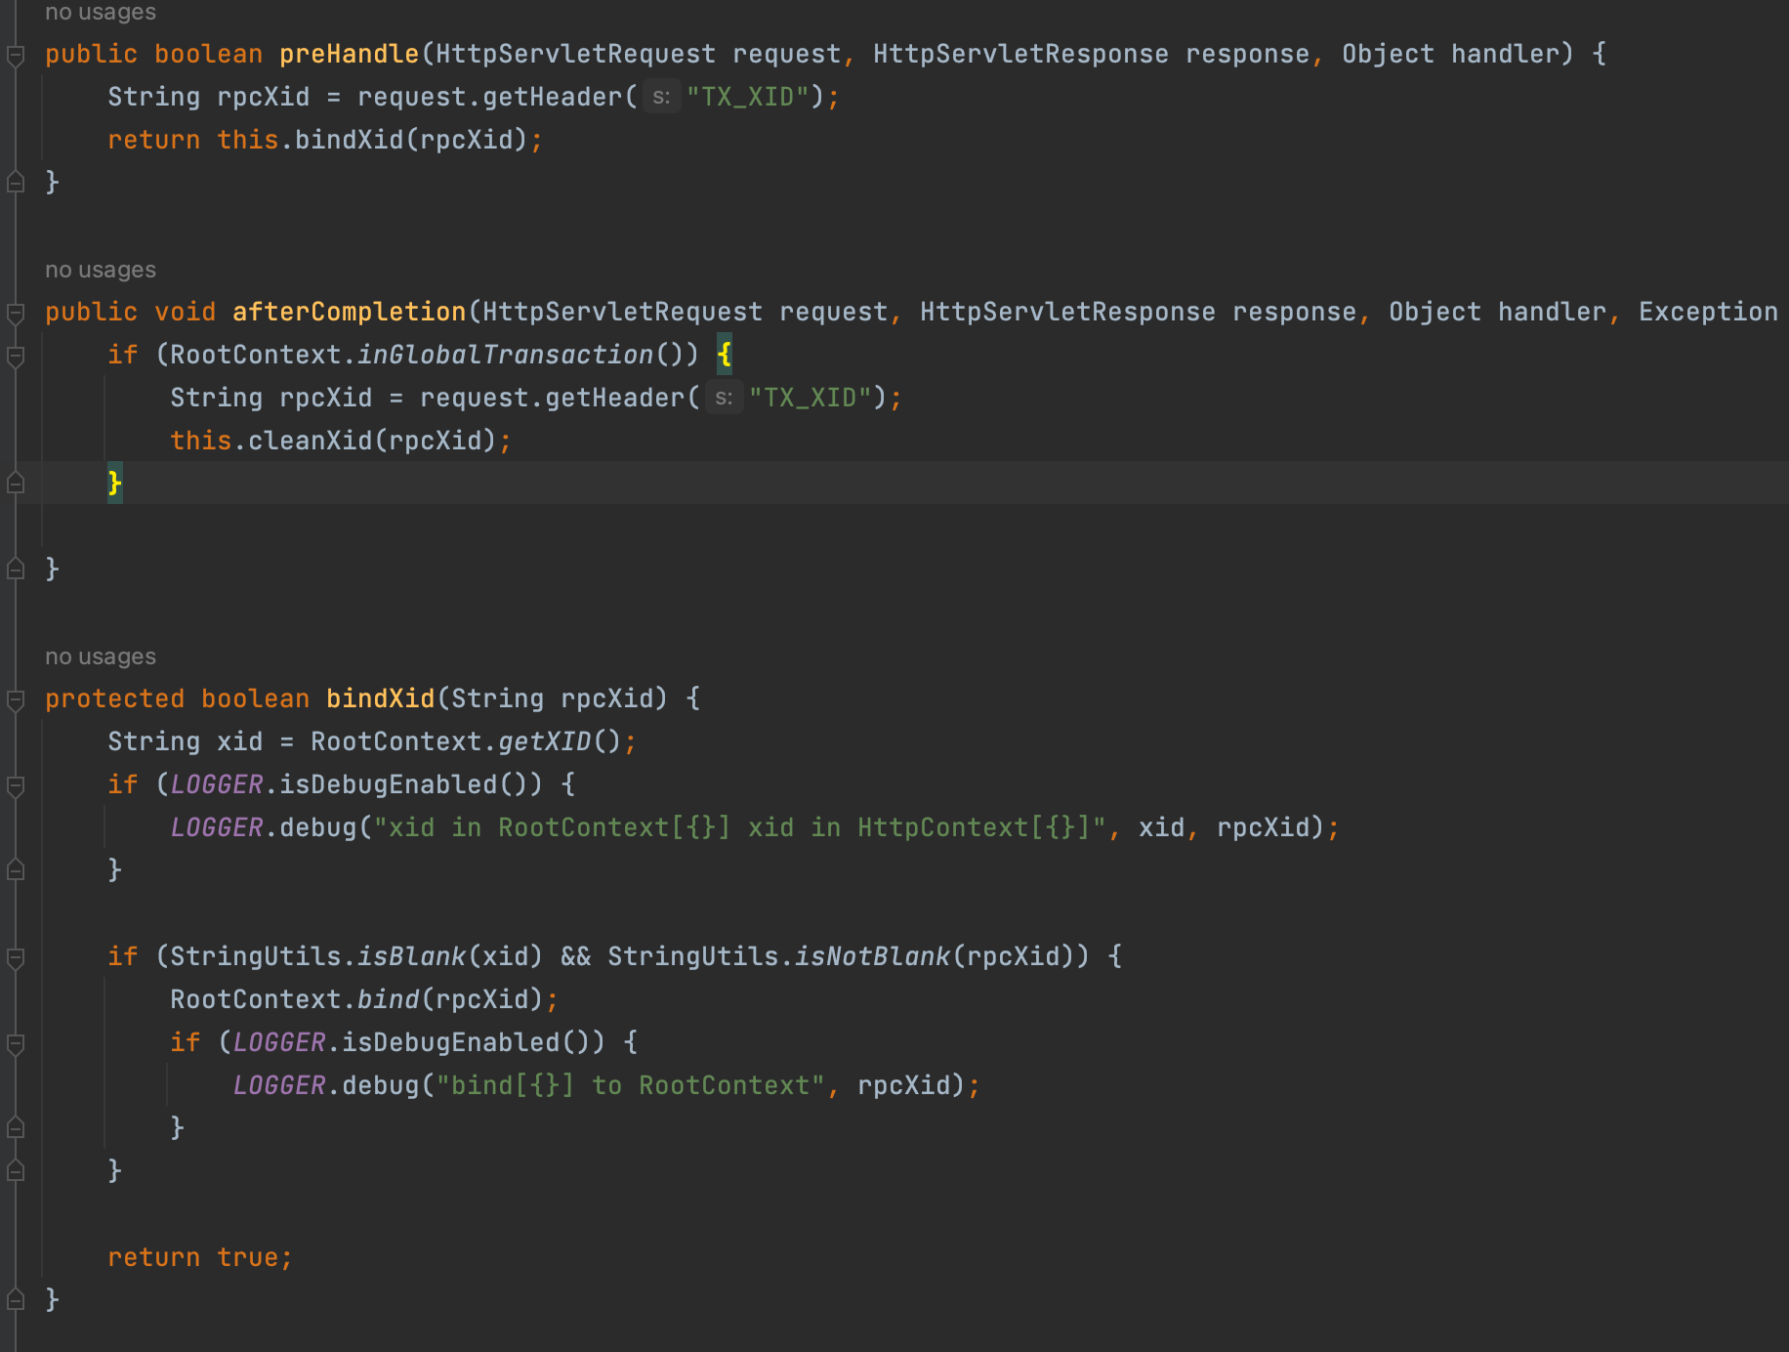This screenshot has height=1352, width=1789.
Task: Click the afterCompletion method name
Action: pos(350,312)
